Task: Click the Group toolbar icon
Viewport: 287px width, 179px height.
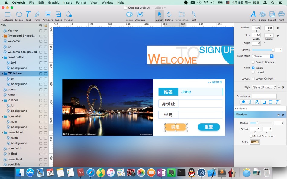Action: (x=129, y=16)
